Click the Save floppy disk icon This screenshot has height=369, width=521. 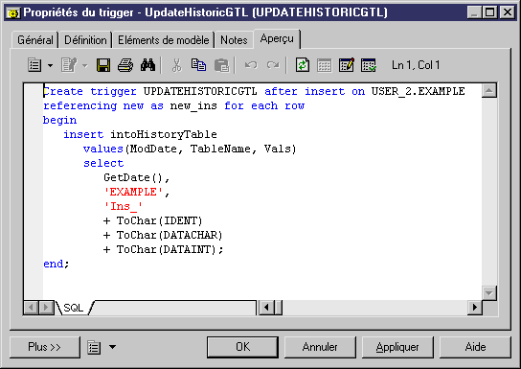coord(103,65)
